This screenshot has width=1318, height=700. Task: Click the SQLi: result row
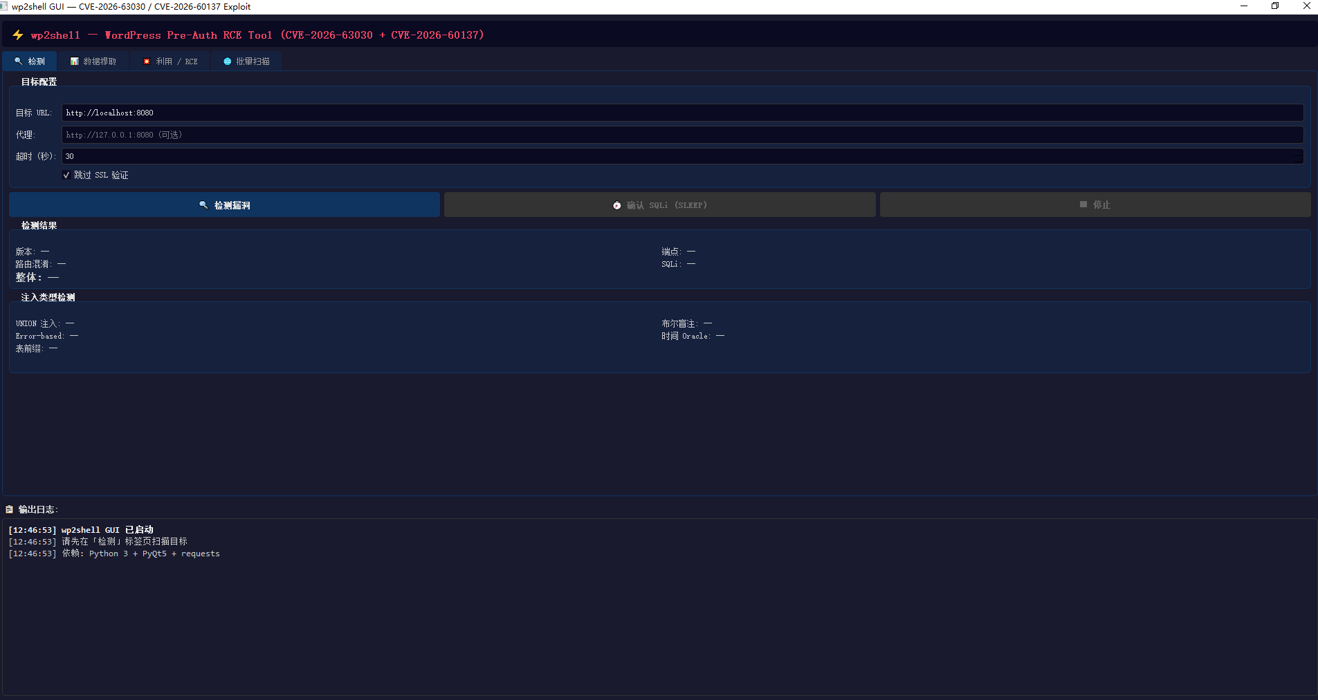pyautogui.click(x=678, y=264)
